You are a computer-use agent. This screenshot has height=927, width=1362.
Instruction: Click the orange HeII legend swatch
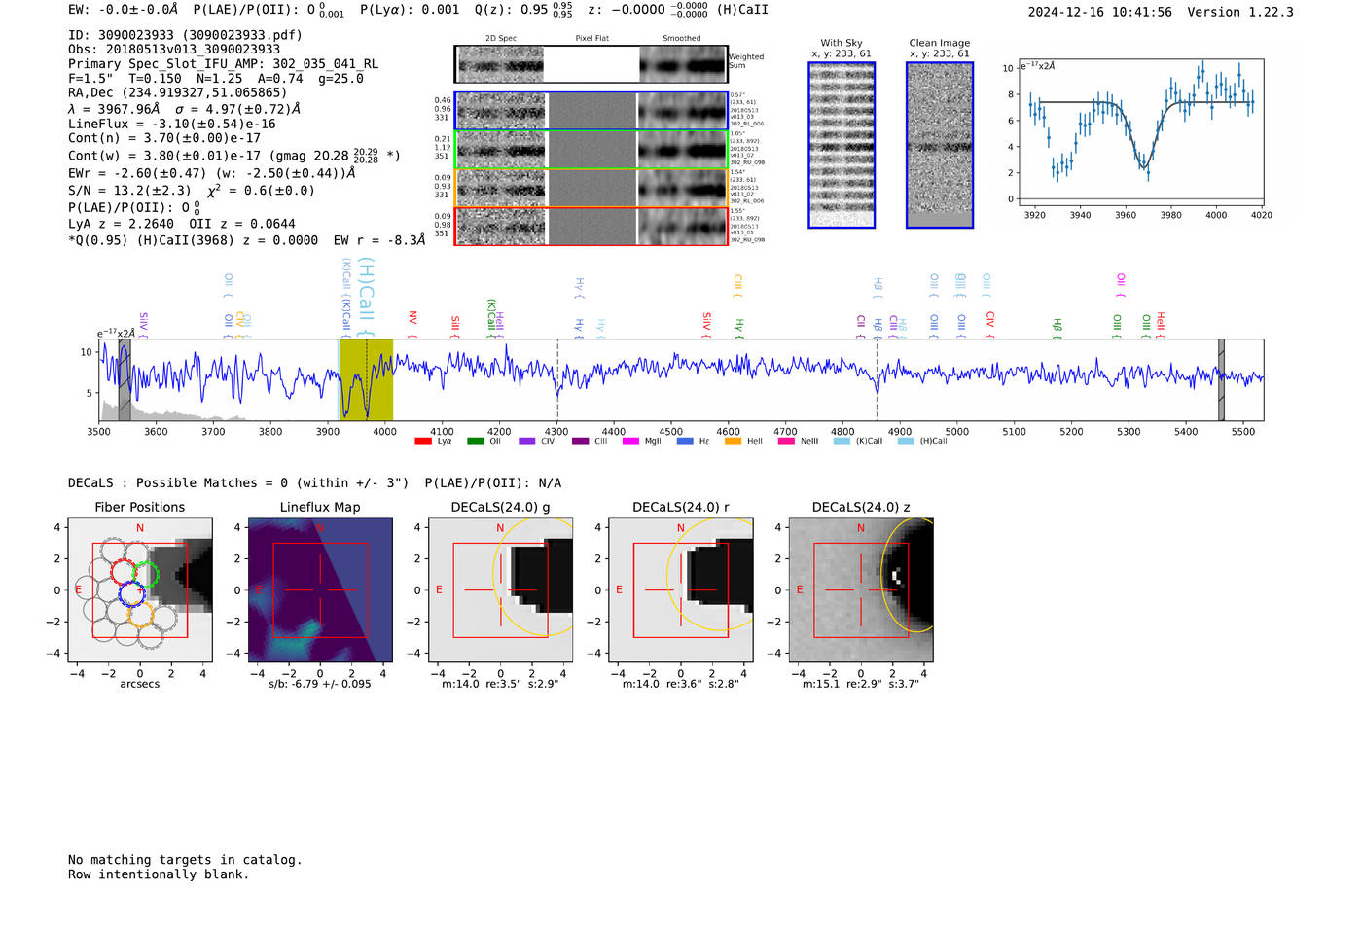733,441
